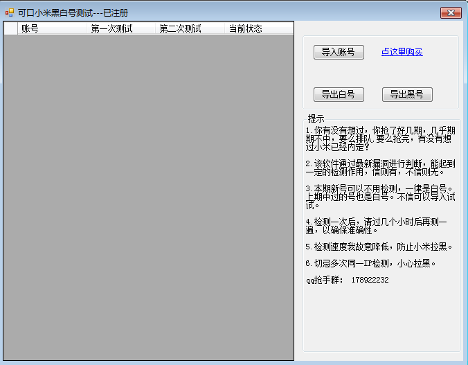Open the 点这里购买 link
Screen dimensions: 468x365
point(402,52)
